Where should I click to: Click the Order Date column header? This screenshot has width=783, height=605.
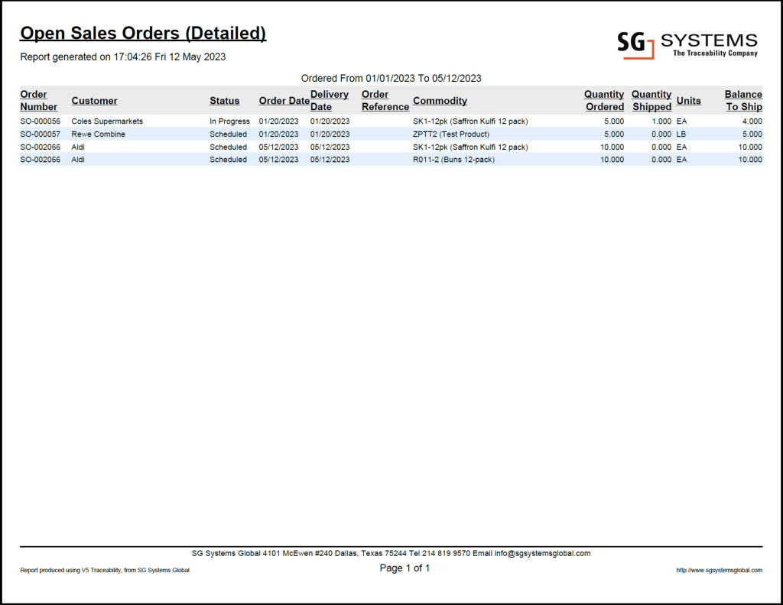point(284,100)
